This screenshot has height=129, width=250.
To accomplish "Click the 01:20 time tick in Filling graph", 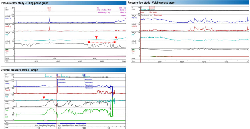I will pyautogui.click(x=102, y=61).
